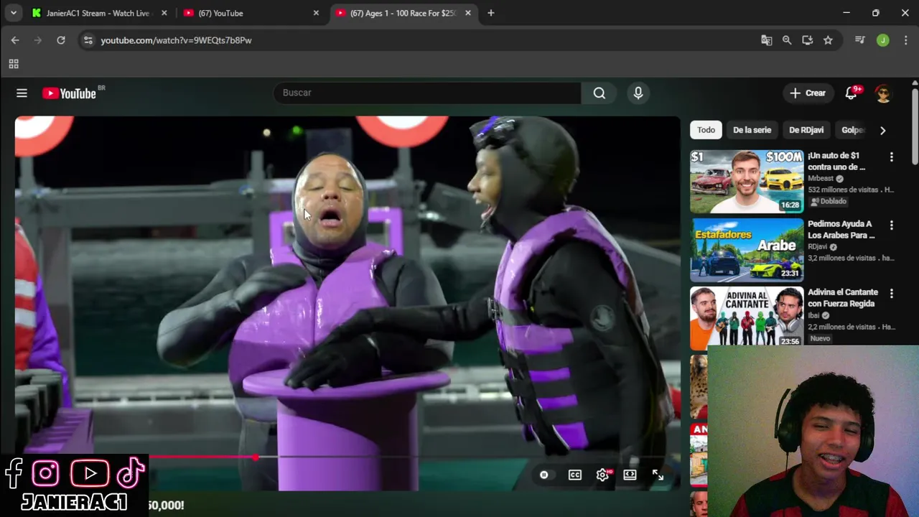Open the tab search dropdown arrow

point(14,13)
